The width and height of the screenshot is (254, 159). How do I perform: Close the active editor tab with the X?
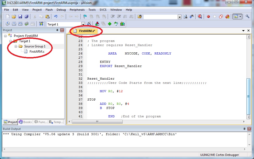point(248,31)
